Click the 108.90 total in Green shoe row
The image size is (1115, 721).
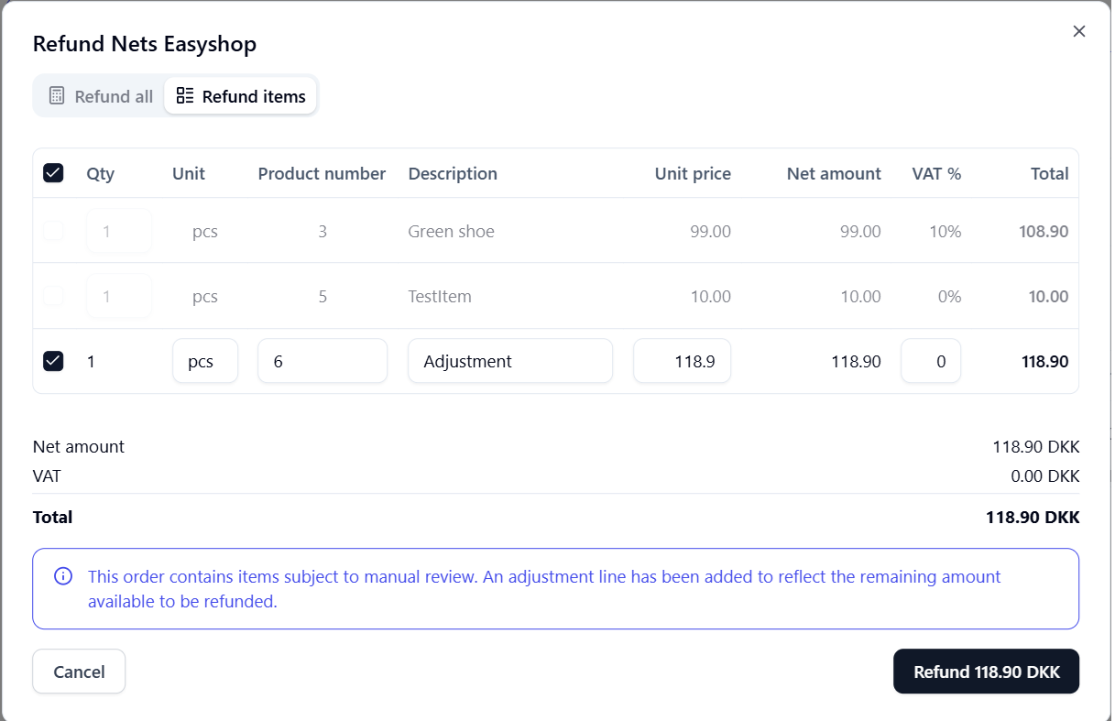point(1044,231)
